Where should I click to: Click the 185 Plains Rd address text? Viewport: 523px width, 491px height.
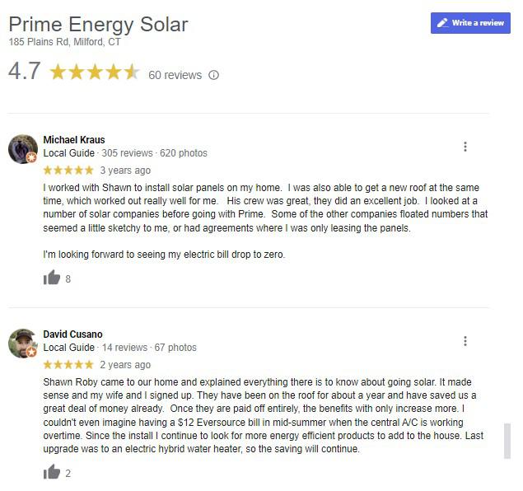pos(64,42)
